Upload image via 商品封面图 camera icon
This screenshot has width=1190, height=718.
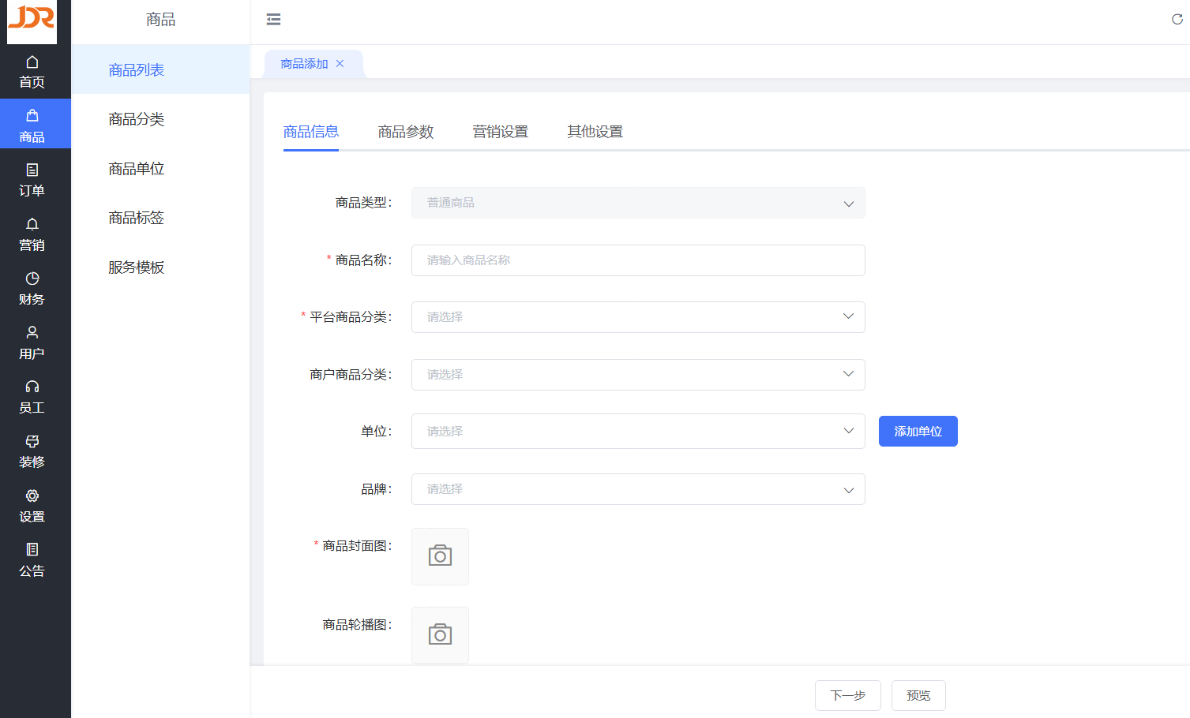[x=440, y=556]
